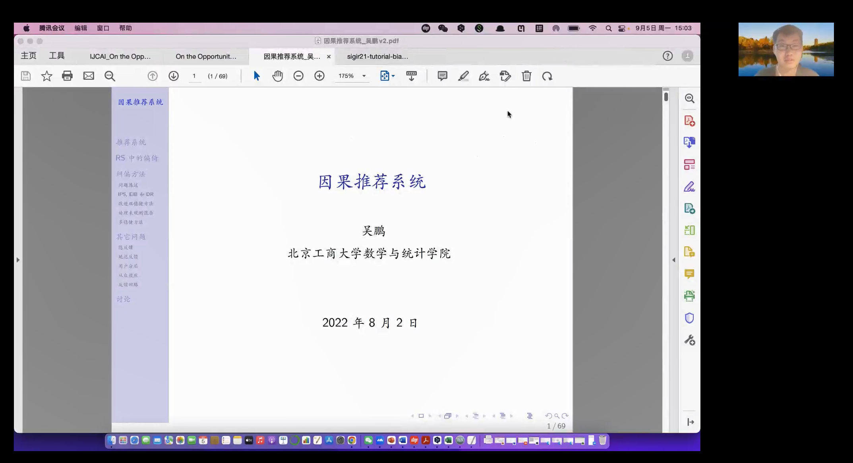Send the file by email with the envelope icon
Viewport: 853px width, 463px height.
[89, 76]
